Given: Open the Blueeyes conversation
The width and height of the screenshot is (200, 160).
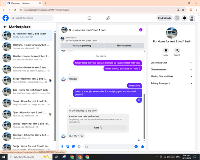Looking at the screenshot, I should click(x=27, y=136).
